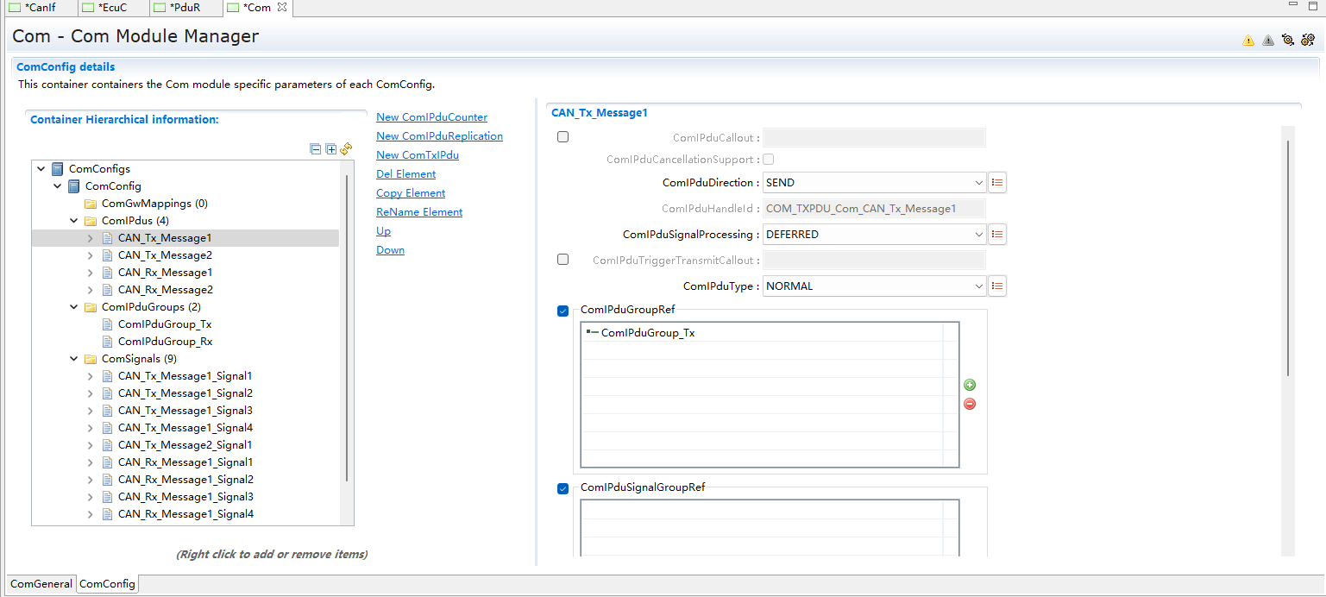Uncheck the ComIPduGroupRef checkbox

[563, 311]
